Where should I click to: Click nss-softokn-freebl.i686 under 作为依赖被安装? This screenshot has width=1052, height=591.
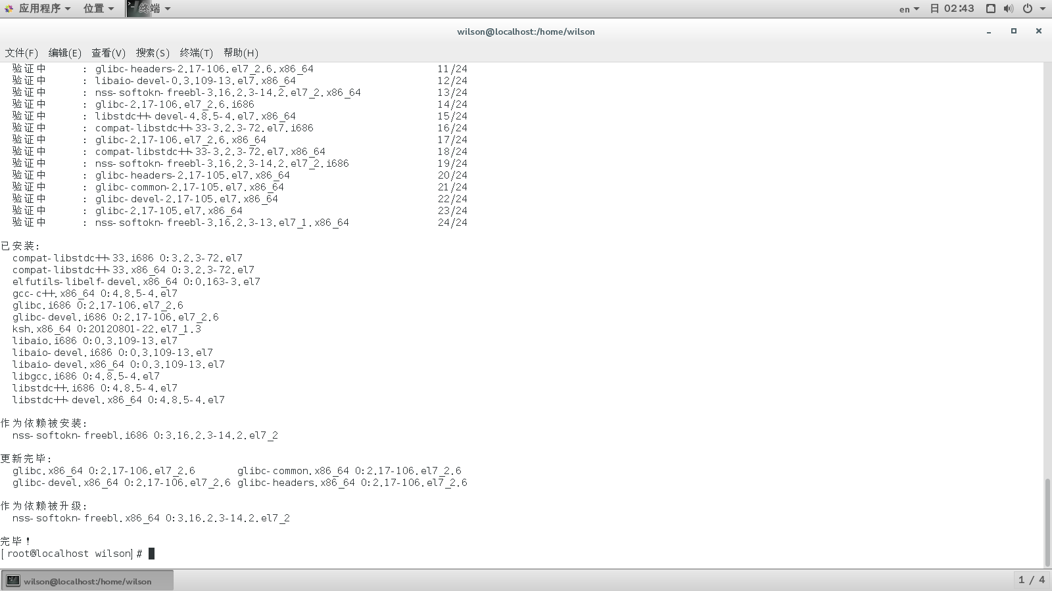point(145,435)
